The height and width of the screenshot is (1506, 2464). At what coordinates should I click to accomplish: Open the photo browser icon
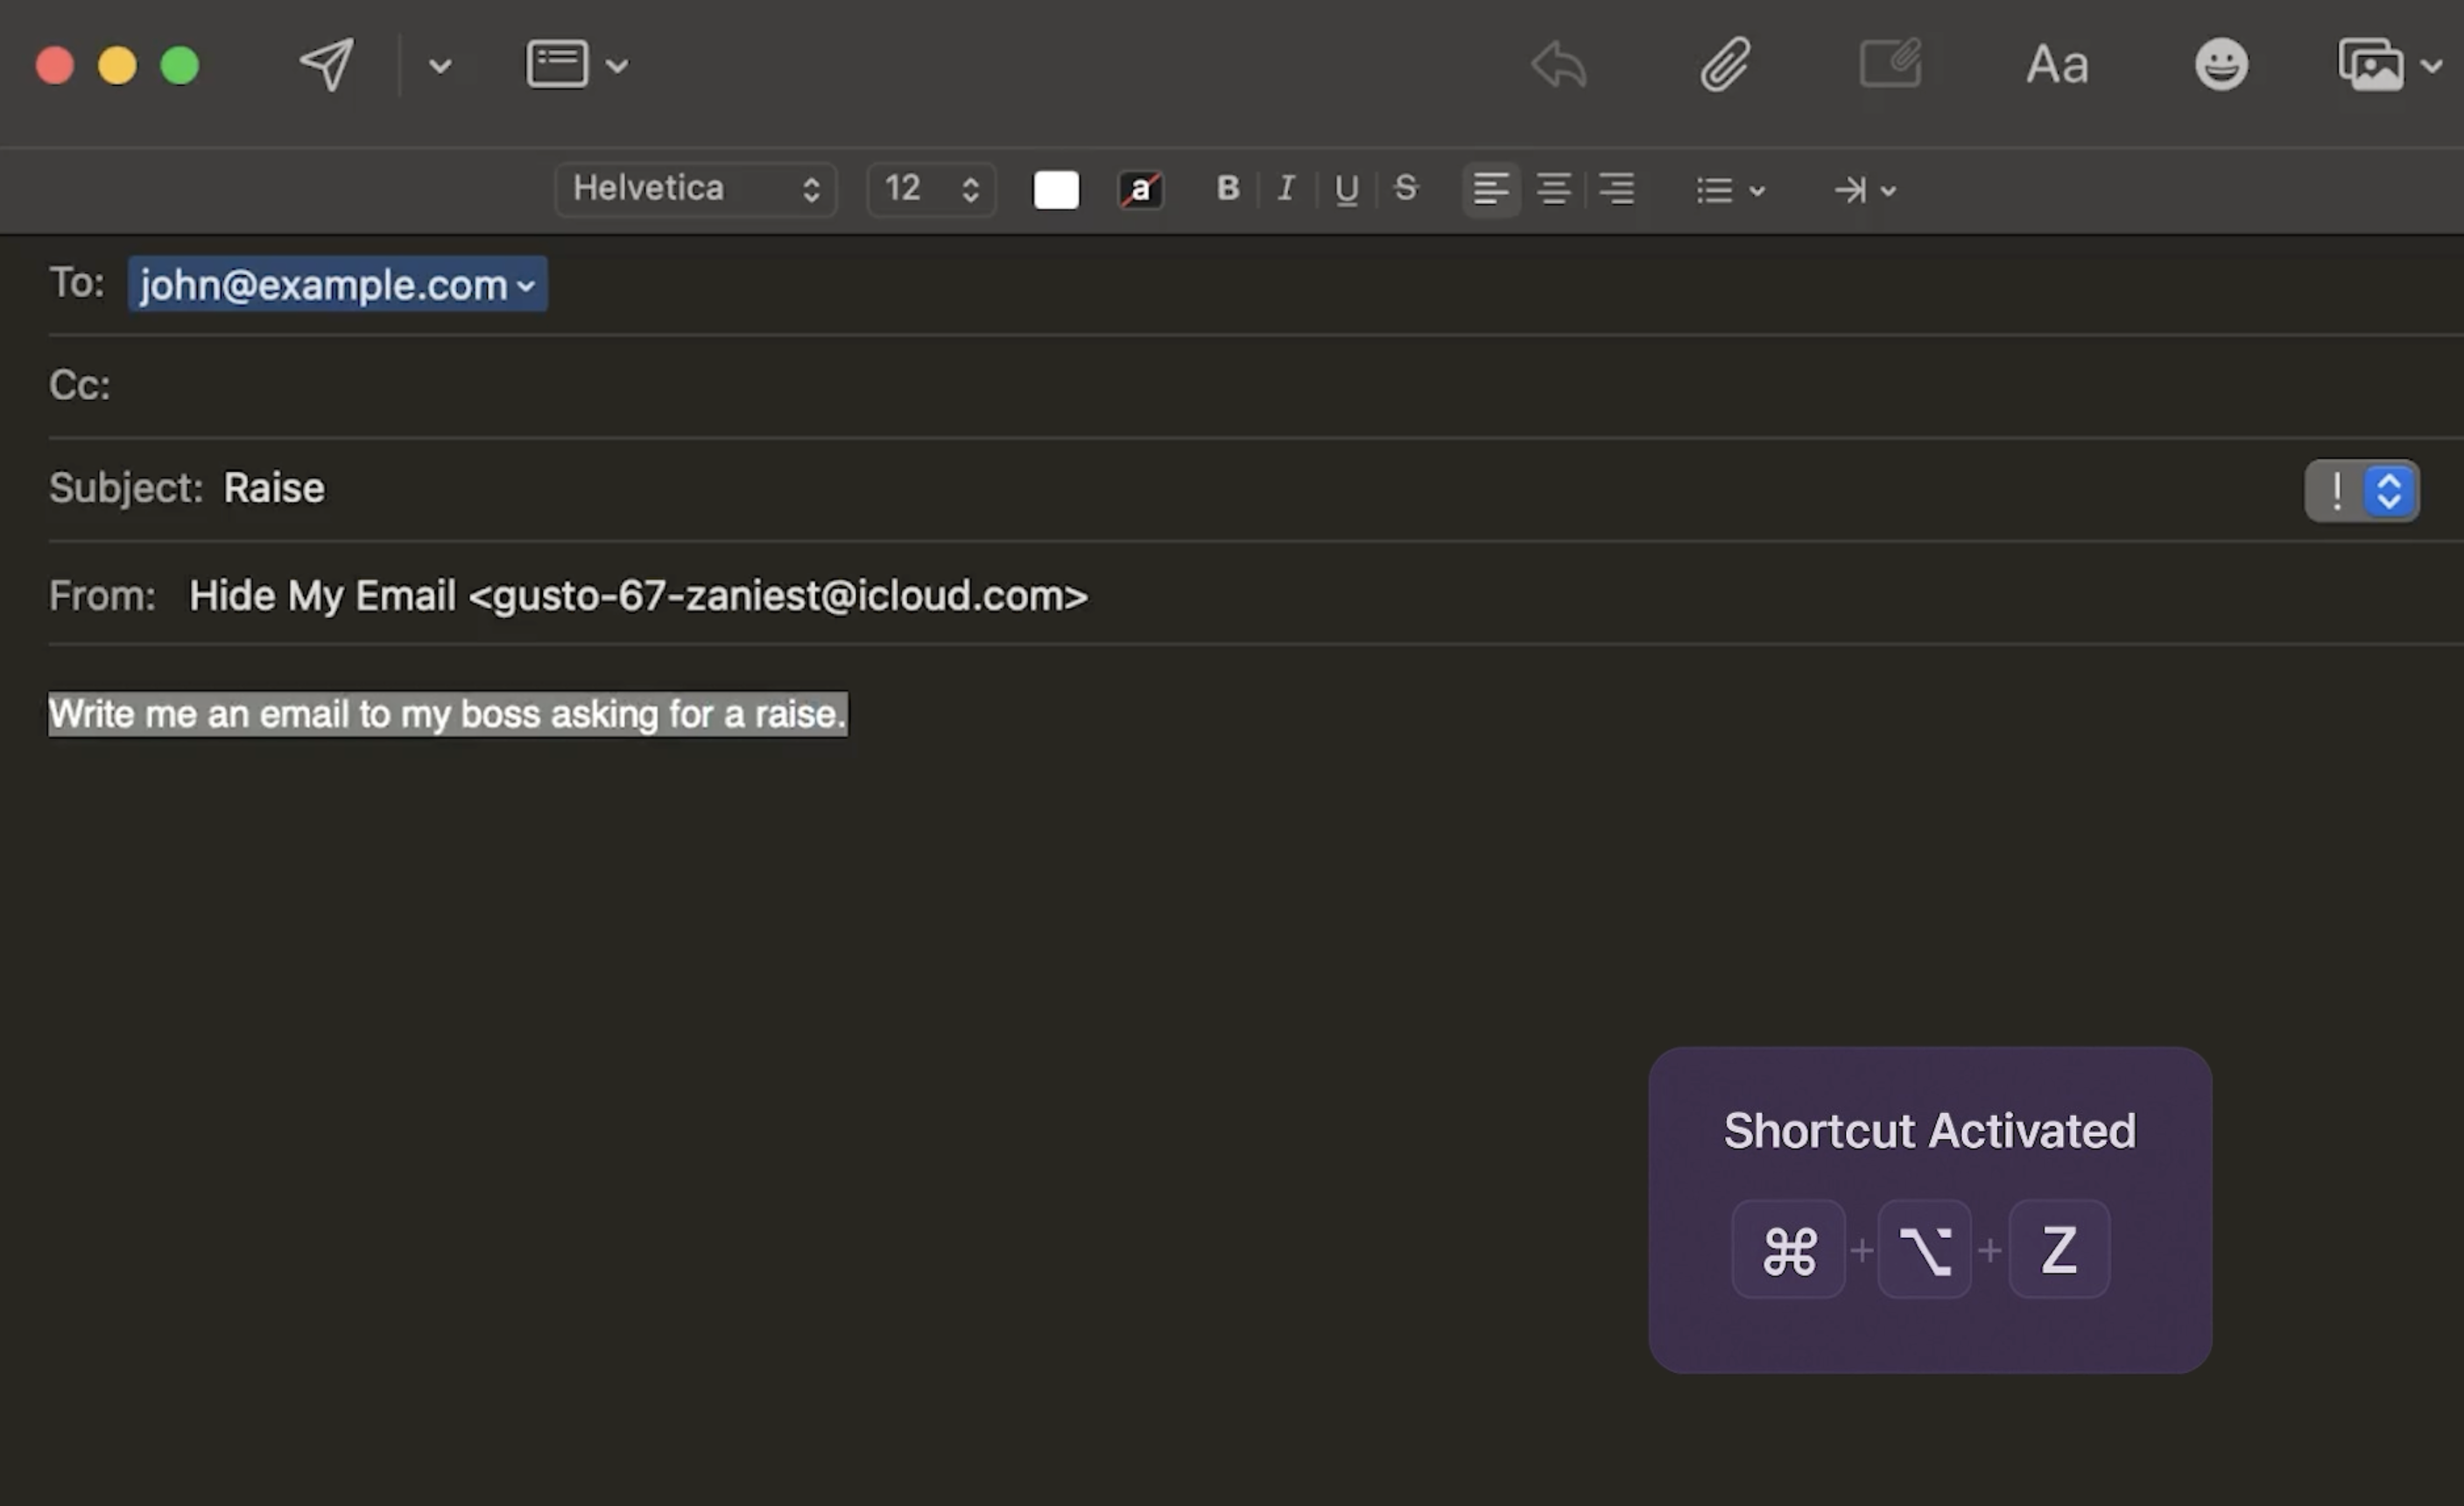[2371, 65]
